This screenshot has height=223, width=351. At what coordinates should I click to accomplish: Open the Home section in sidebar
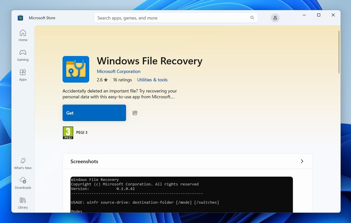[23, 35]
